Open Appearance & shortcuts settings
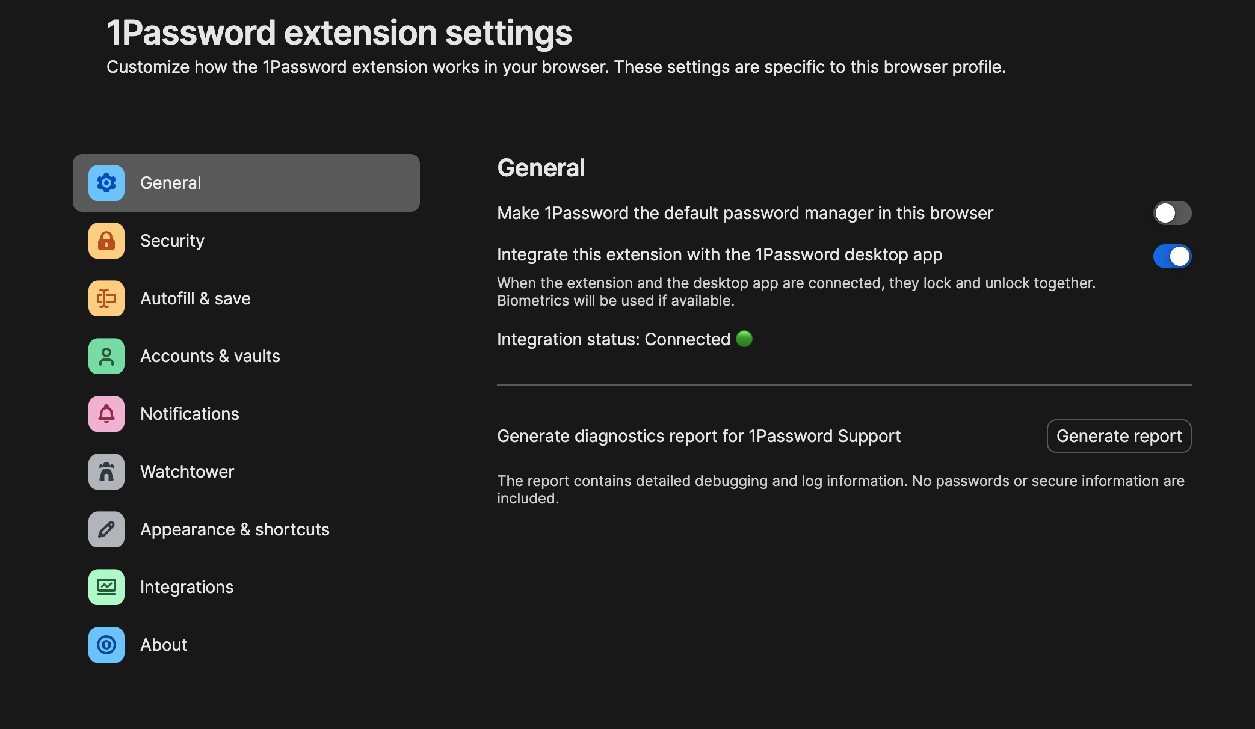Image resolution: width=1255 pixels, height=729 pixels. [x=235, y=529]
